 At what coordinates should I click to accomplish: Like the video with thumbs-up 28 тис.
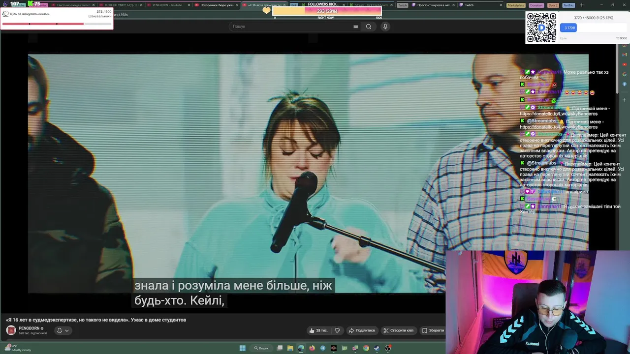[318, 330]
